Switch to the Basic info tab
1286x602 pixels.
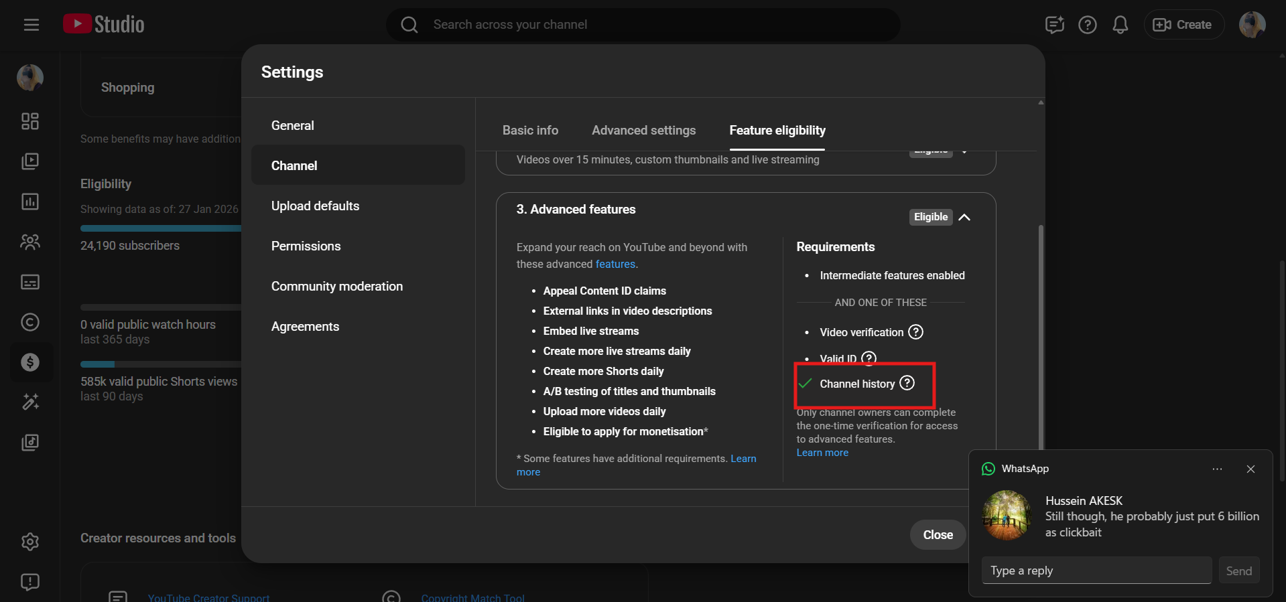click(530, 131)
